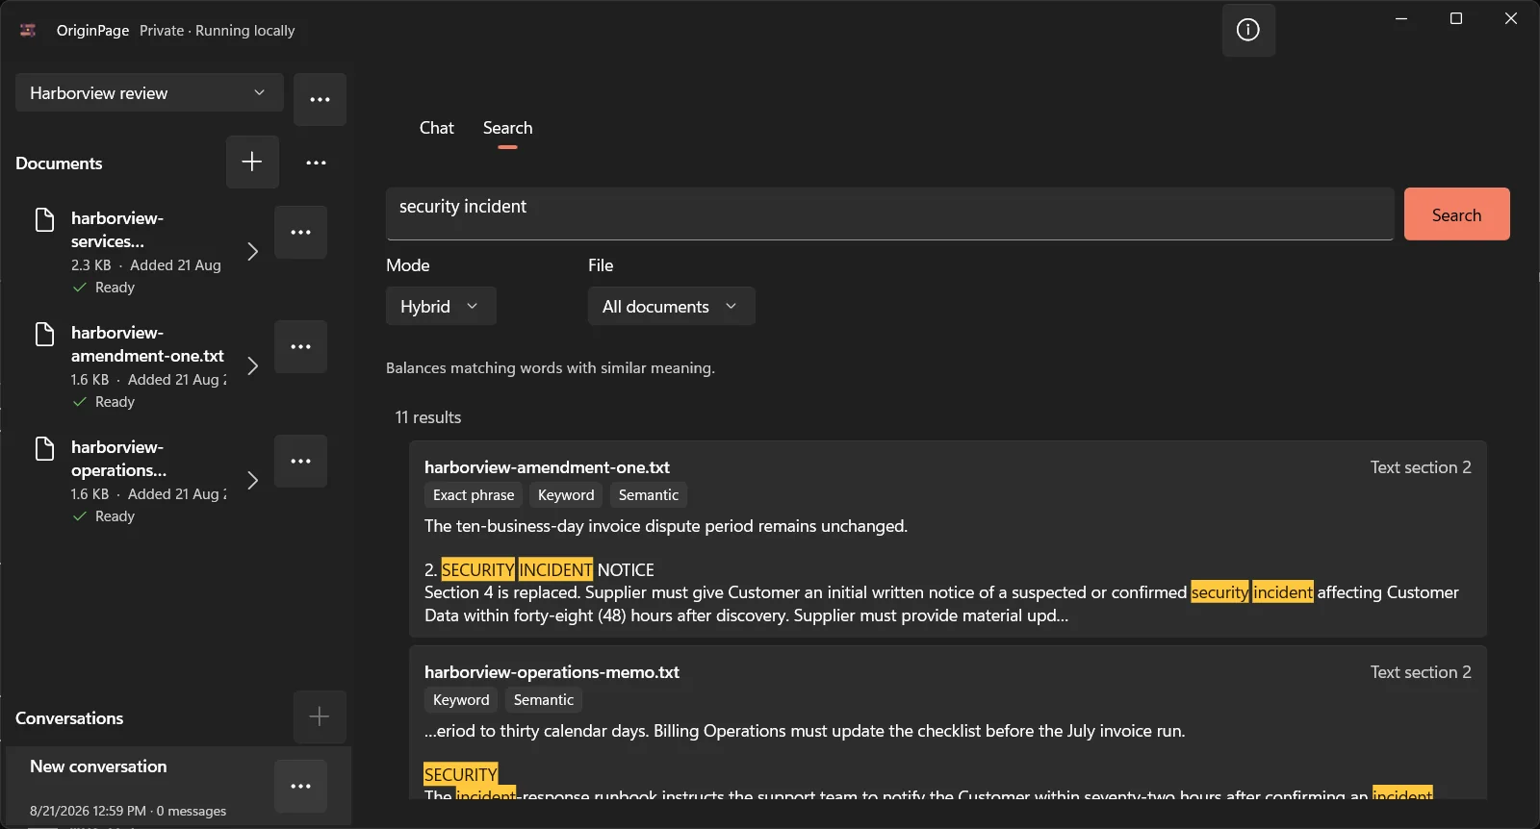Open the info button in title bar
This screenshot has height=829, width=1540.
coord(1248,30)
